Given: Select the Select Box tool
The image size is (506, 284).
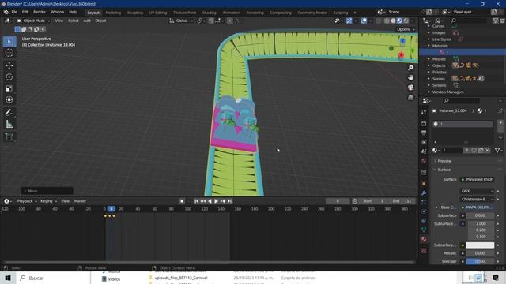Looking at the screenshot, I should (x=9, y=42).
